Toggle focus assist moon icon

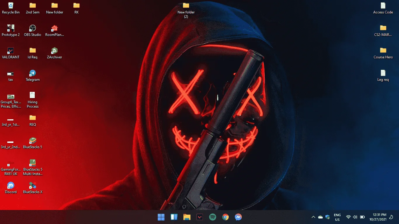point(392,217)
